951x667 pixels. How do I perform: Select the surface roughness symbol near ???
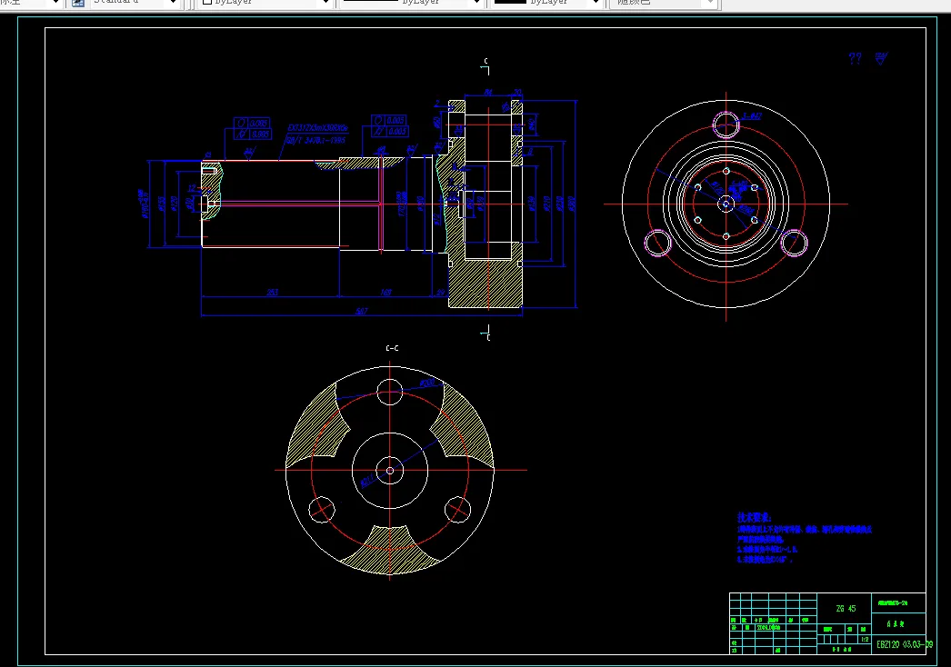[x=880, y=59]
